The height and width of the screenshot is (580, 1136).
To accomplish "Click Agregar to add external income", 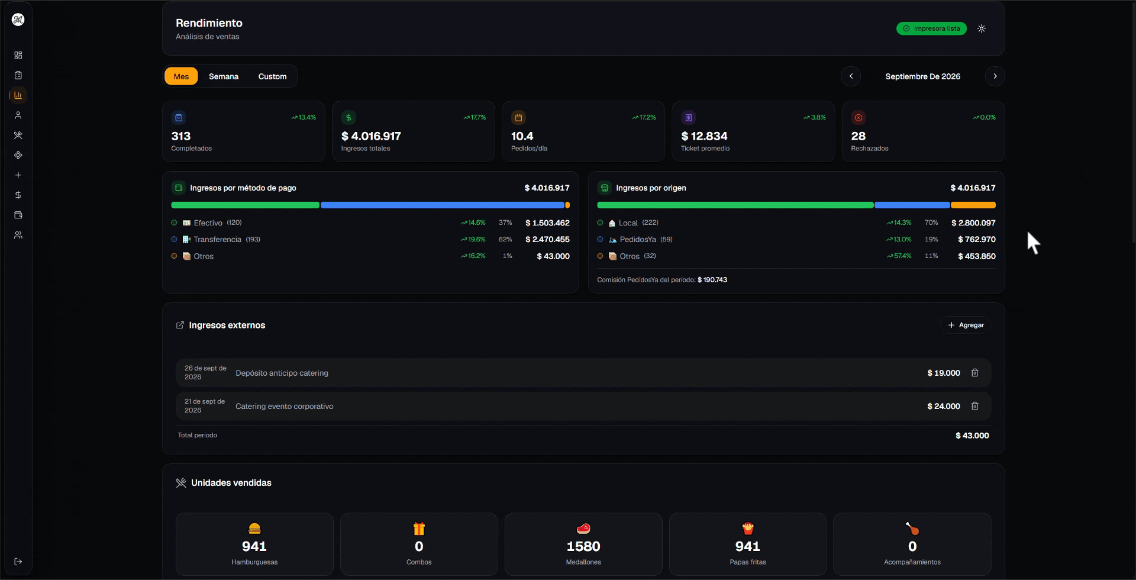I will tap(966, 325).
